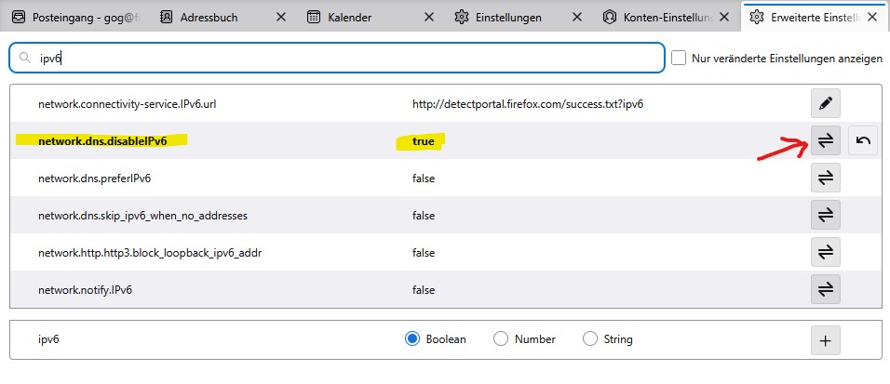Select the Number radio button
The width and height of the screenshot is (890, 384).
(x=501, y=339)
